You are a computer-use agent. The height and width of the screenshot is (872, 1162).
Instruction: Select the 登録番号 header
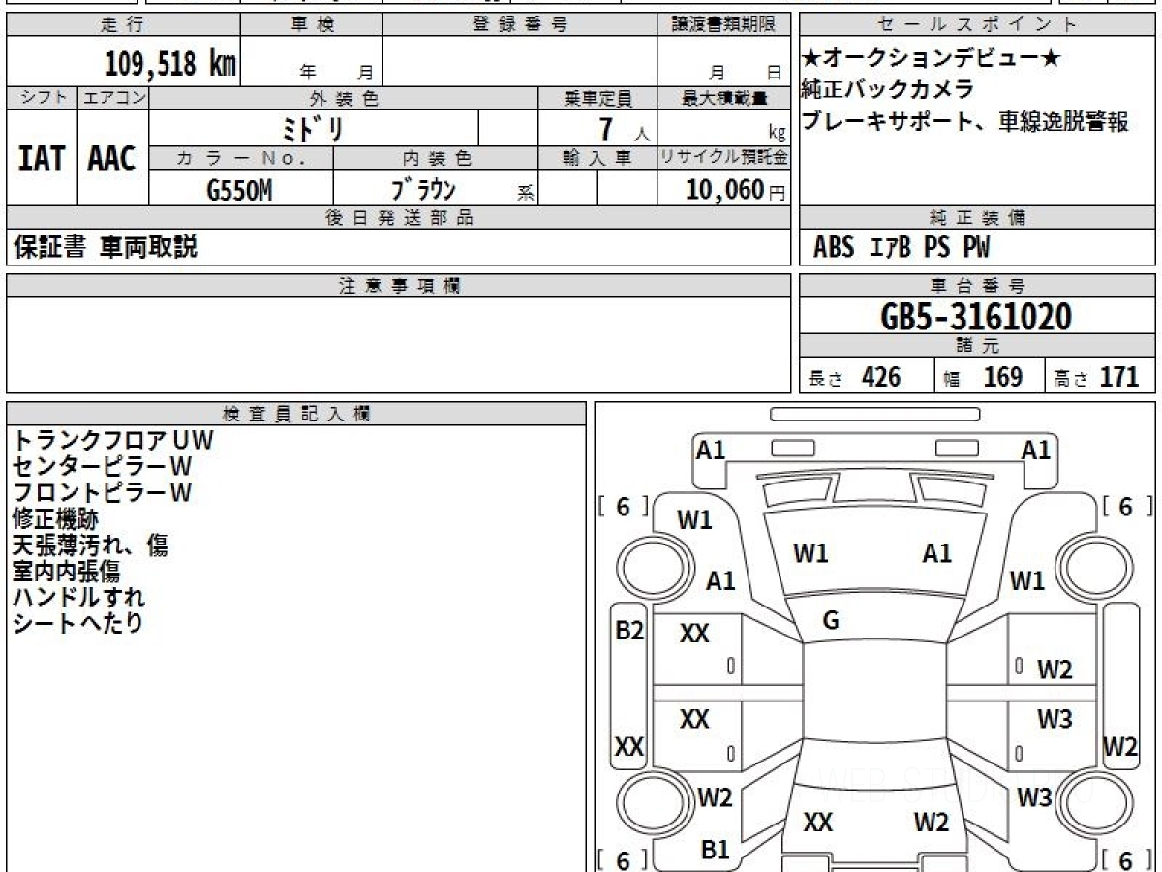pos(520,25)
